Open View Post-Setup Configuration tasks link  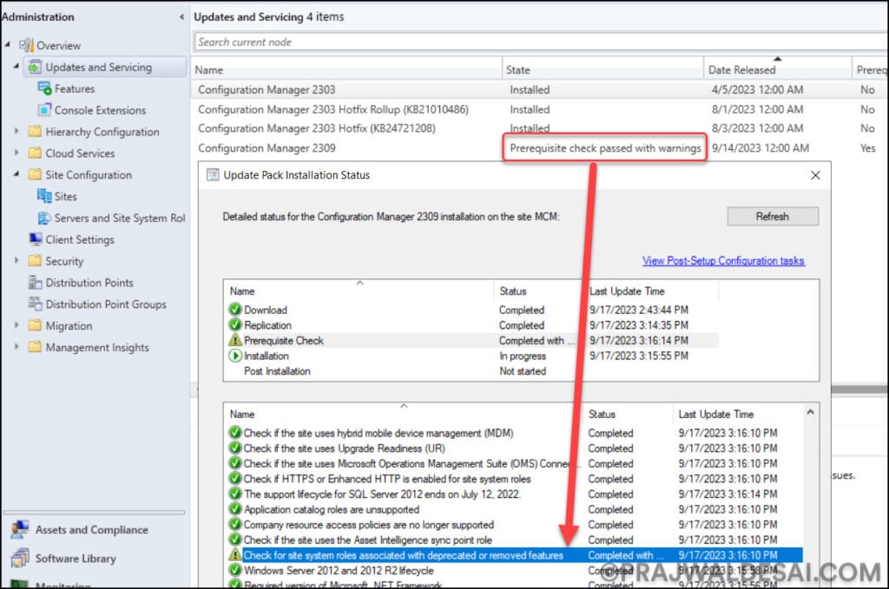point(723,260)
